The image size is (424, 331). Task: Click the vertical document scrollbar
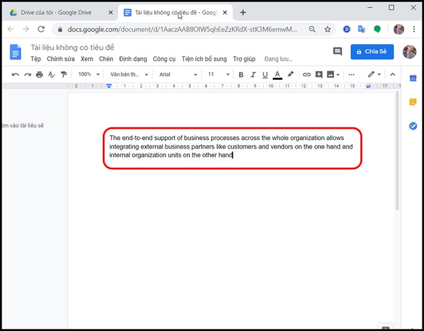coord(397,151)
